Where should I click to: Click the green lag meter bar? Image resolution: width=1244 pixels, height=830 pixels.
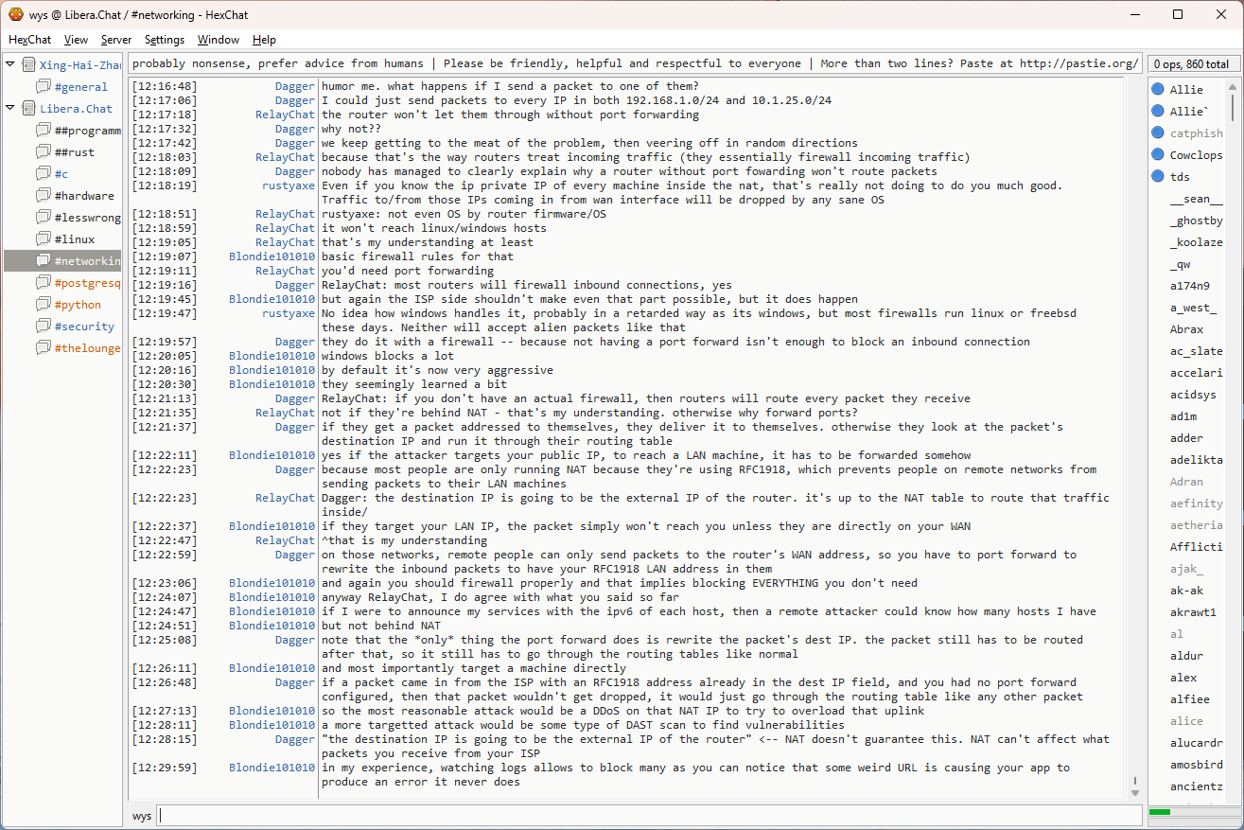(1159, 812)
